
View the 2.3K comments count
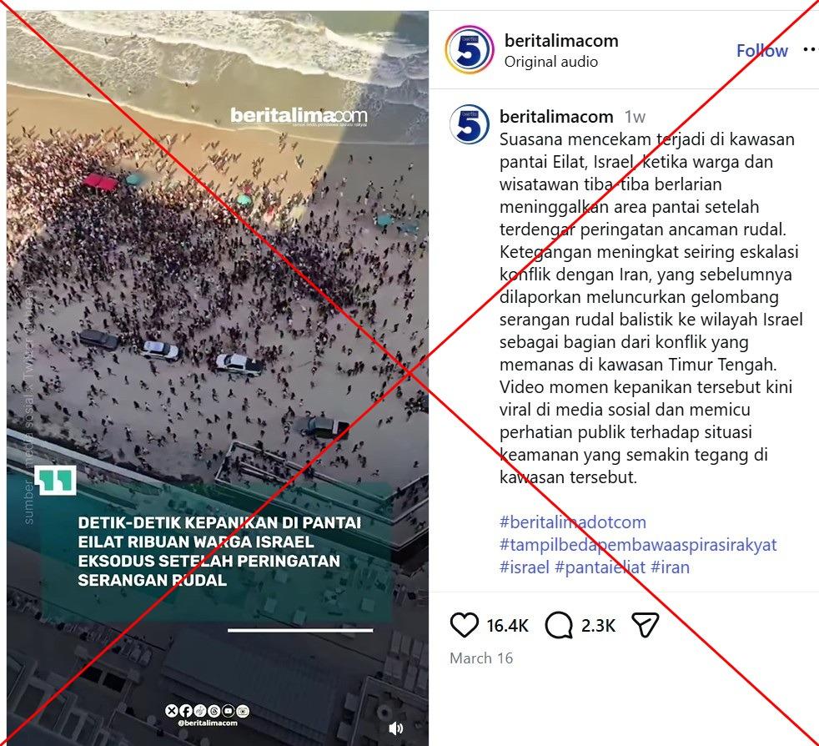pos(598,625)
